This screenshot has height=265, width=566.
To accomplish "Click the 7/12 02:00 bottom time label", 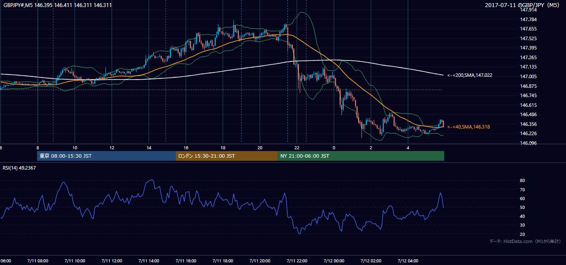I will (371, 261).
